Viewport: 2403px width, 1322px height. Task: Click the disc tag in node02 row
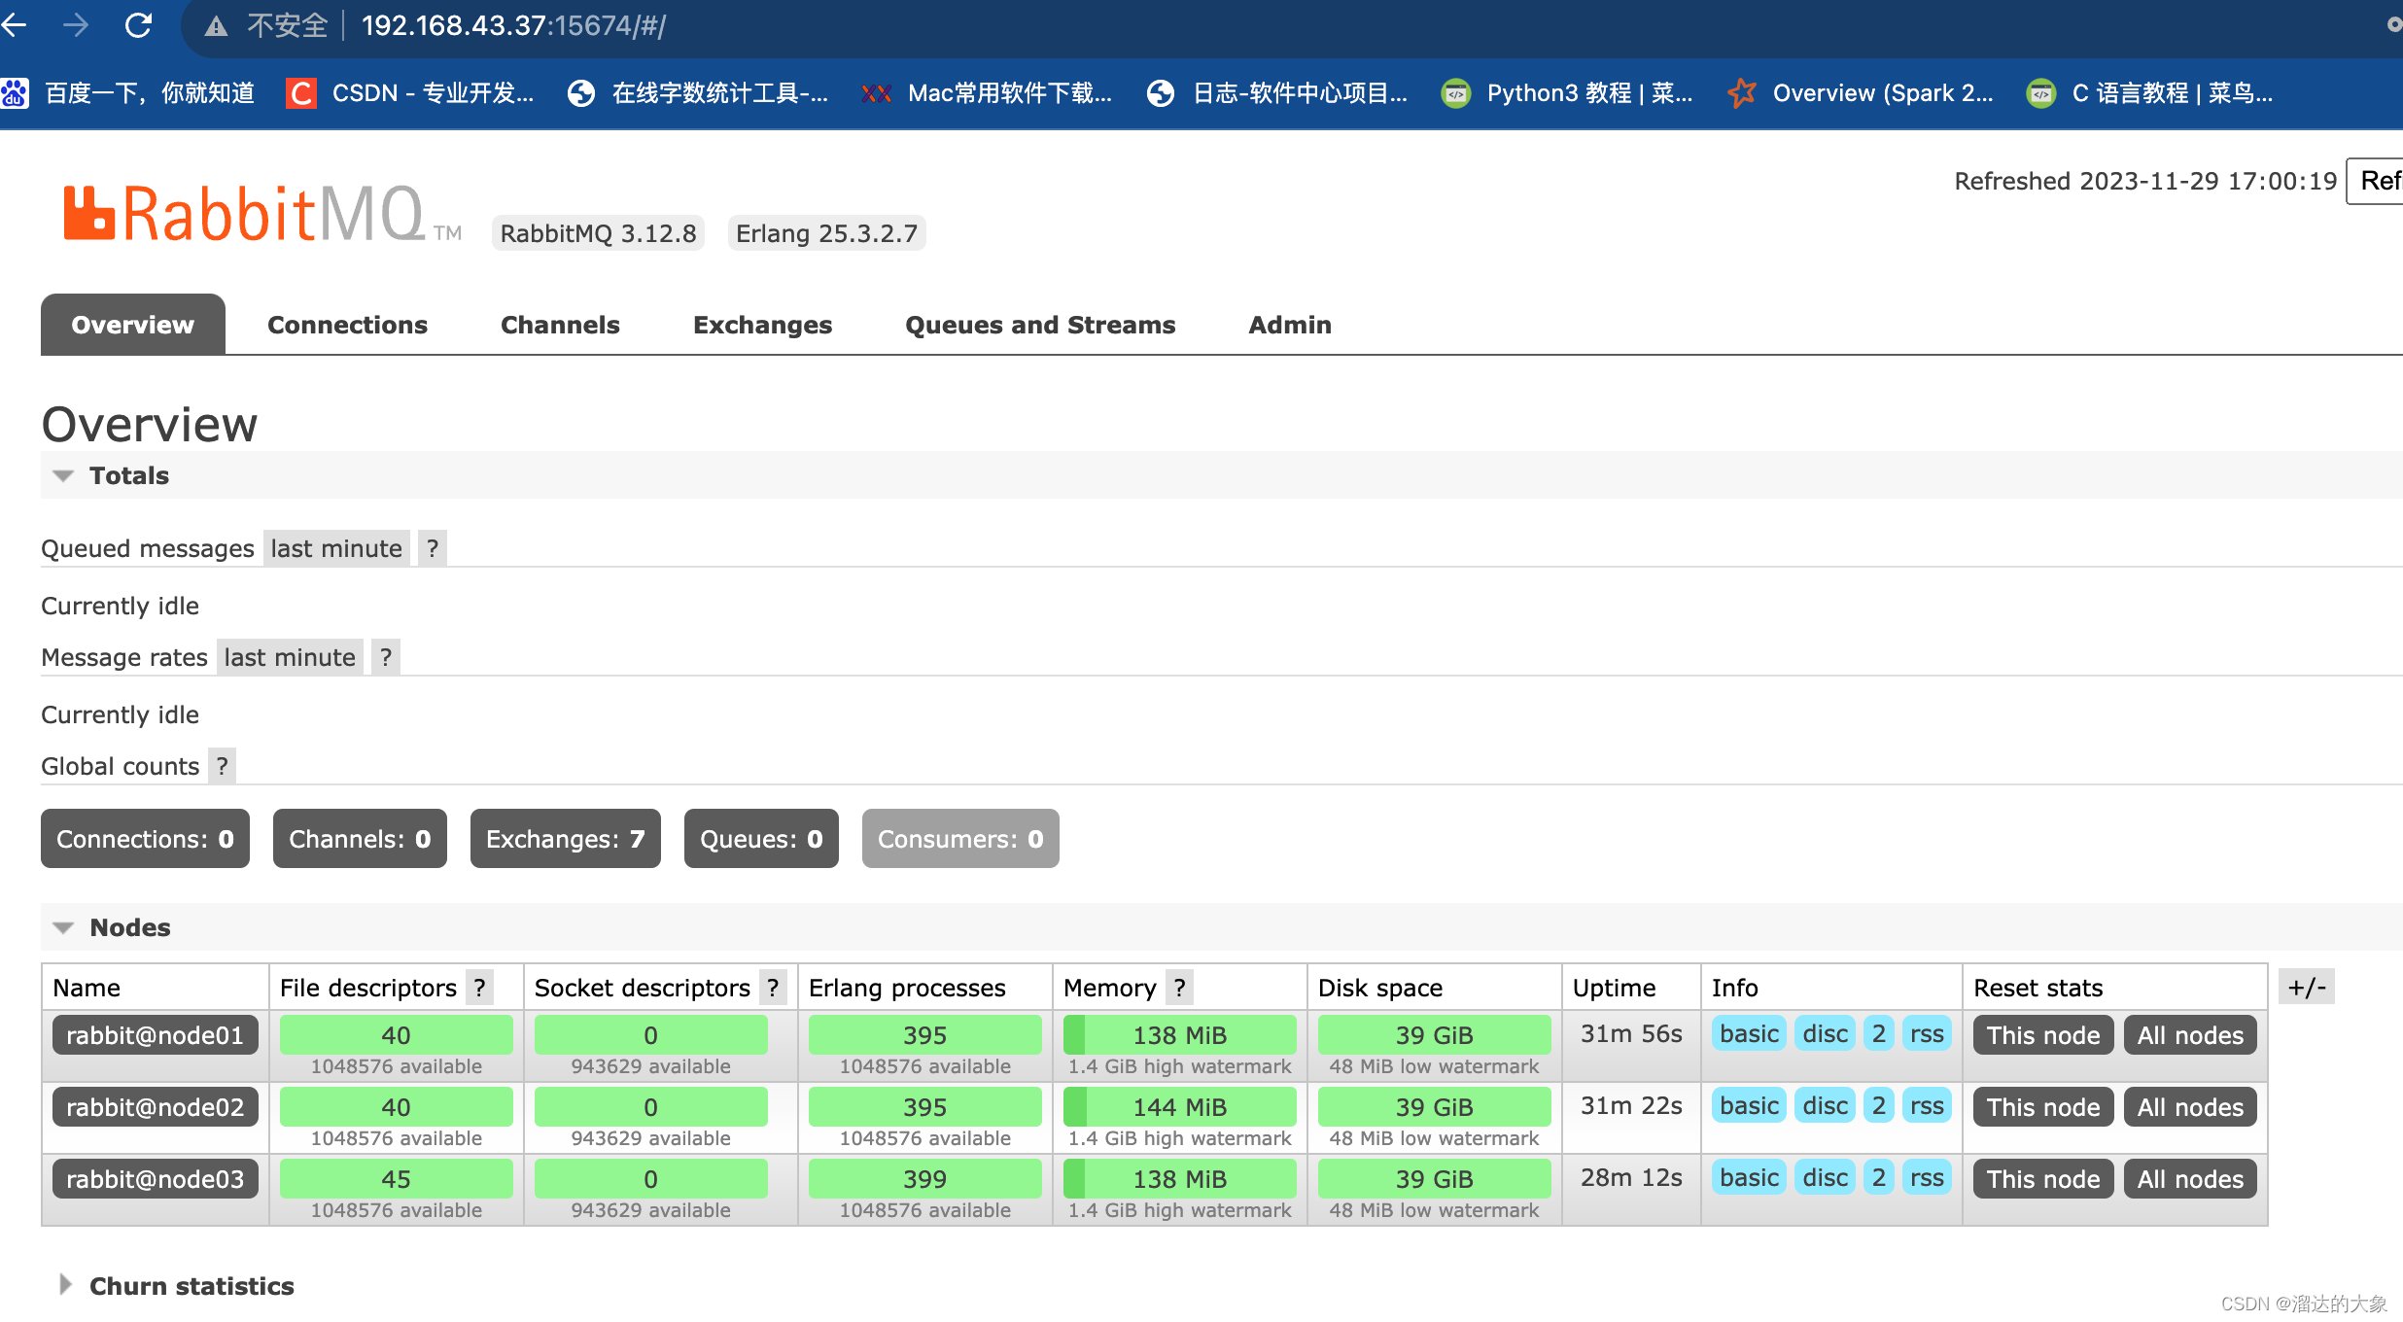coord(1825,1105)
